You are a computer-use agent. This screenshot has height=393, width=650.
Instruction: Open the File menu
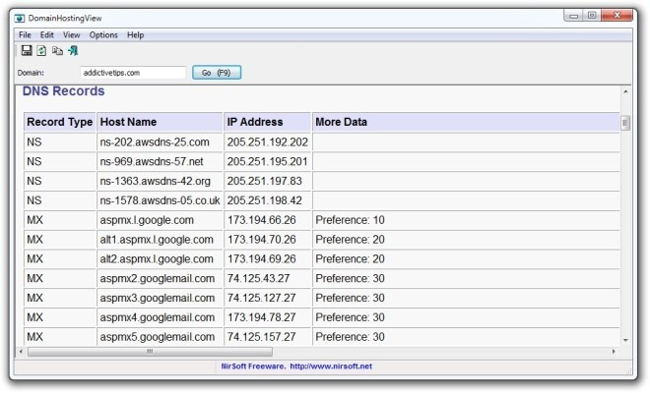click(x=25, y=35)
